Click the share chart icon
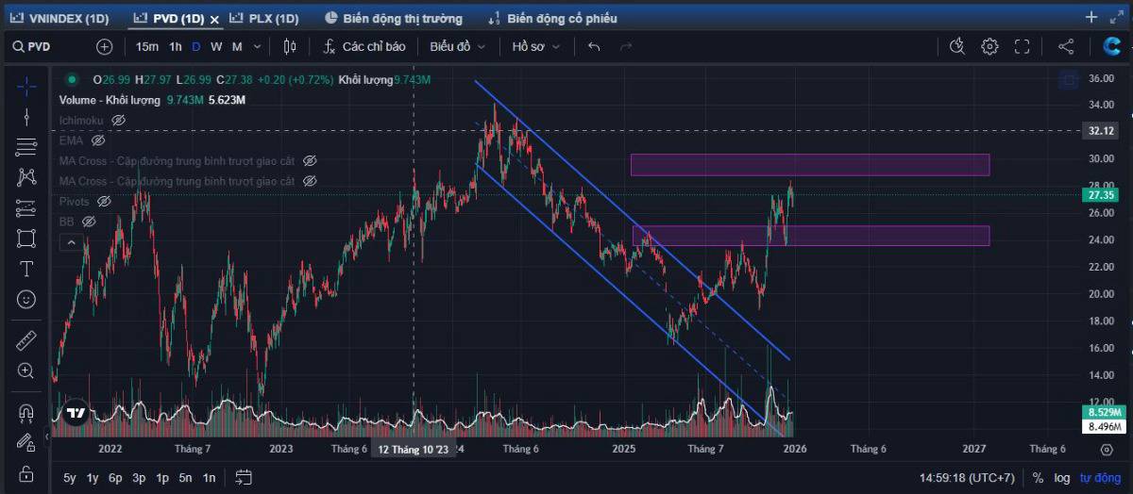The image size is (1133, 494). click(x=1066, y=46)
